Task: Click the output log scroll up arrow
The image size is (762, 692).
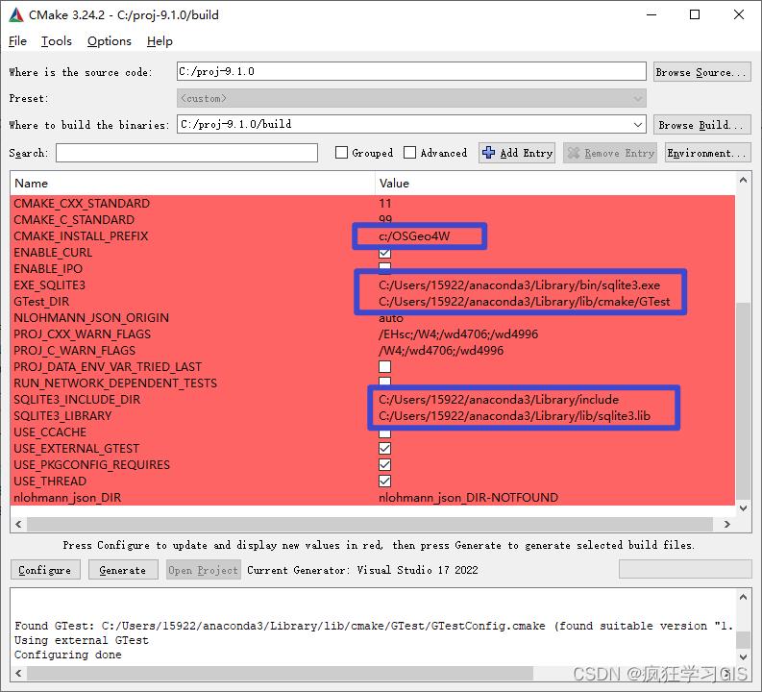Action: [x=743, y=597]
